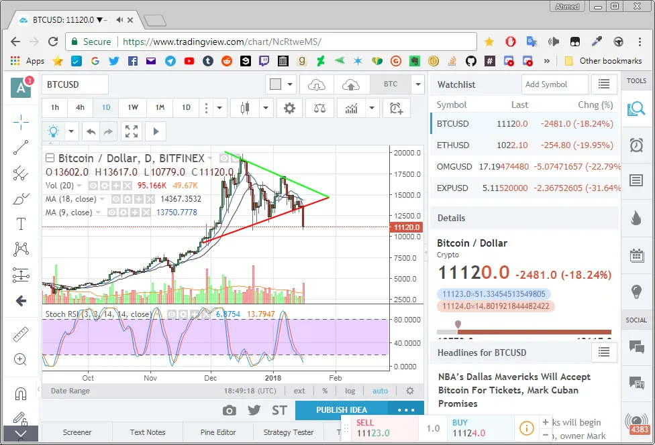
Task: Click the save chart cloud upload icon
Action: (x=351, y=85)
